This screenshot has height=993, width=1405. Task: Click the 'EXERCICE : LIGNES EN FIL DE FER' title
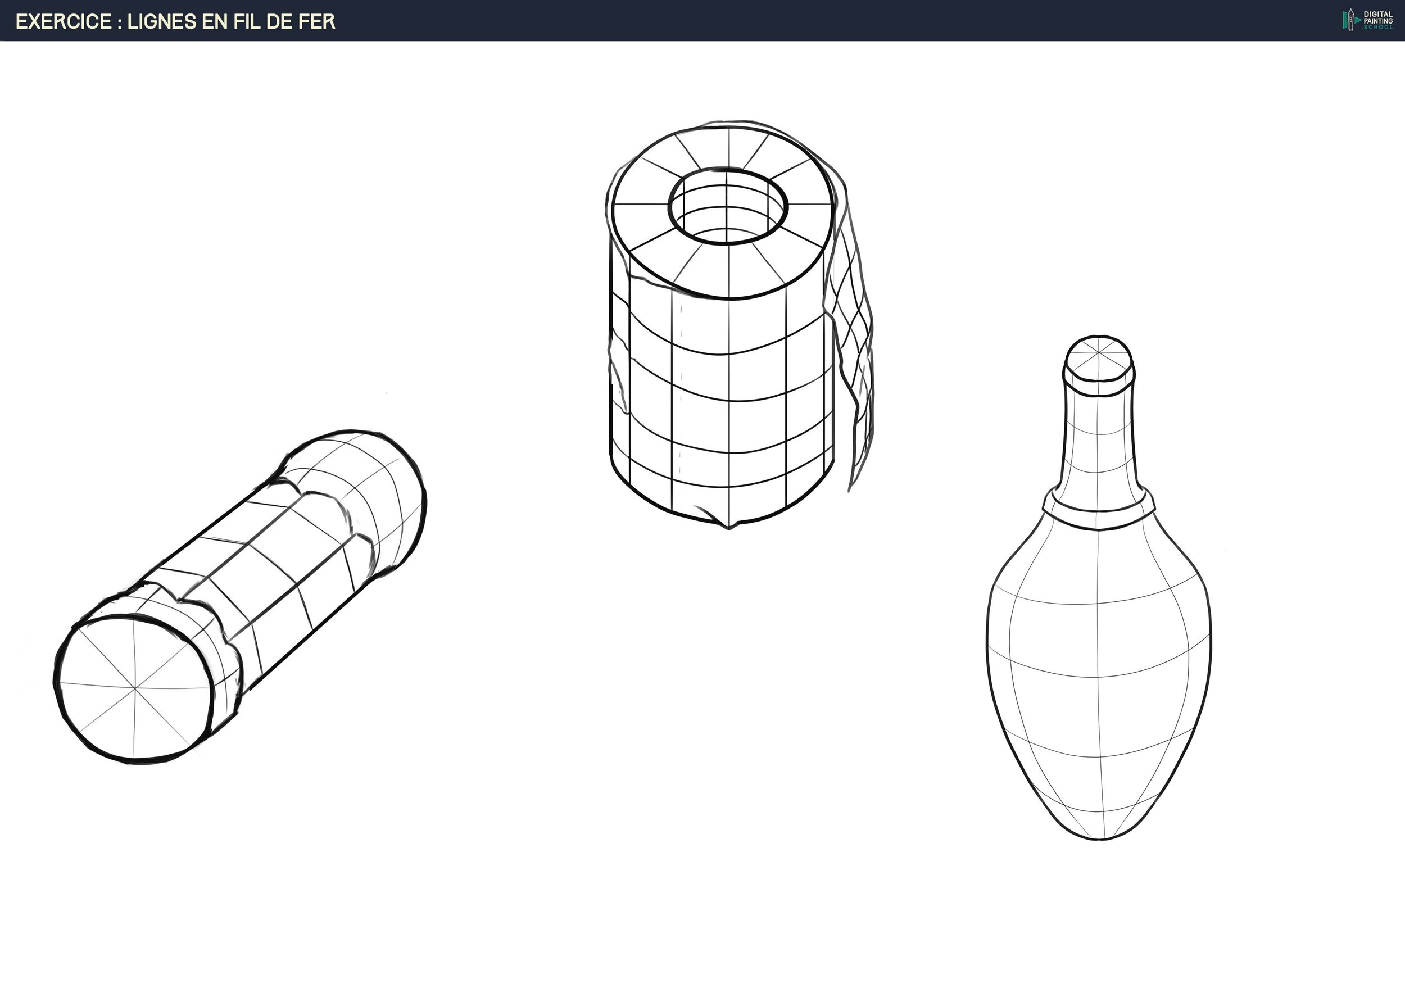tap(175, 21)
